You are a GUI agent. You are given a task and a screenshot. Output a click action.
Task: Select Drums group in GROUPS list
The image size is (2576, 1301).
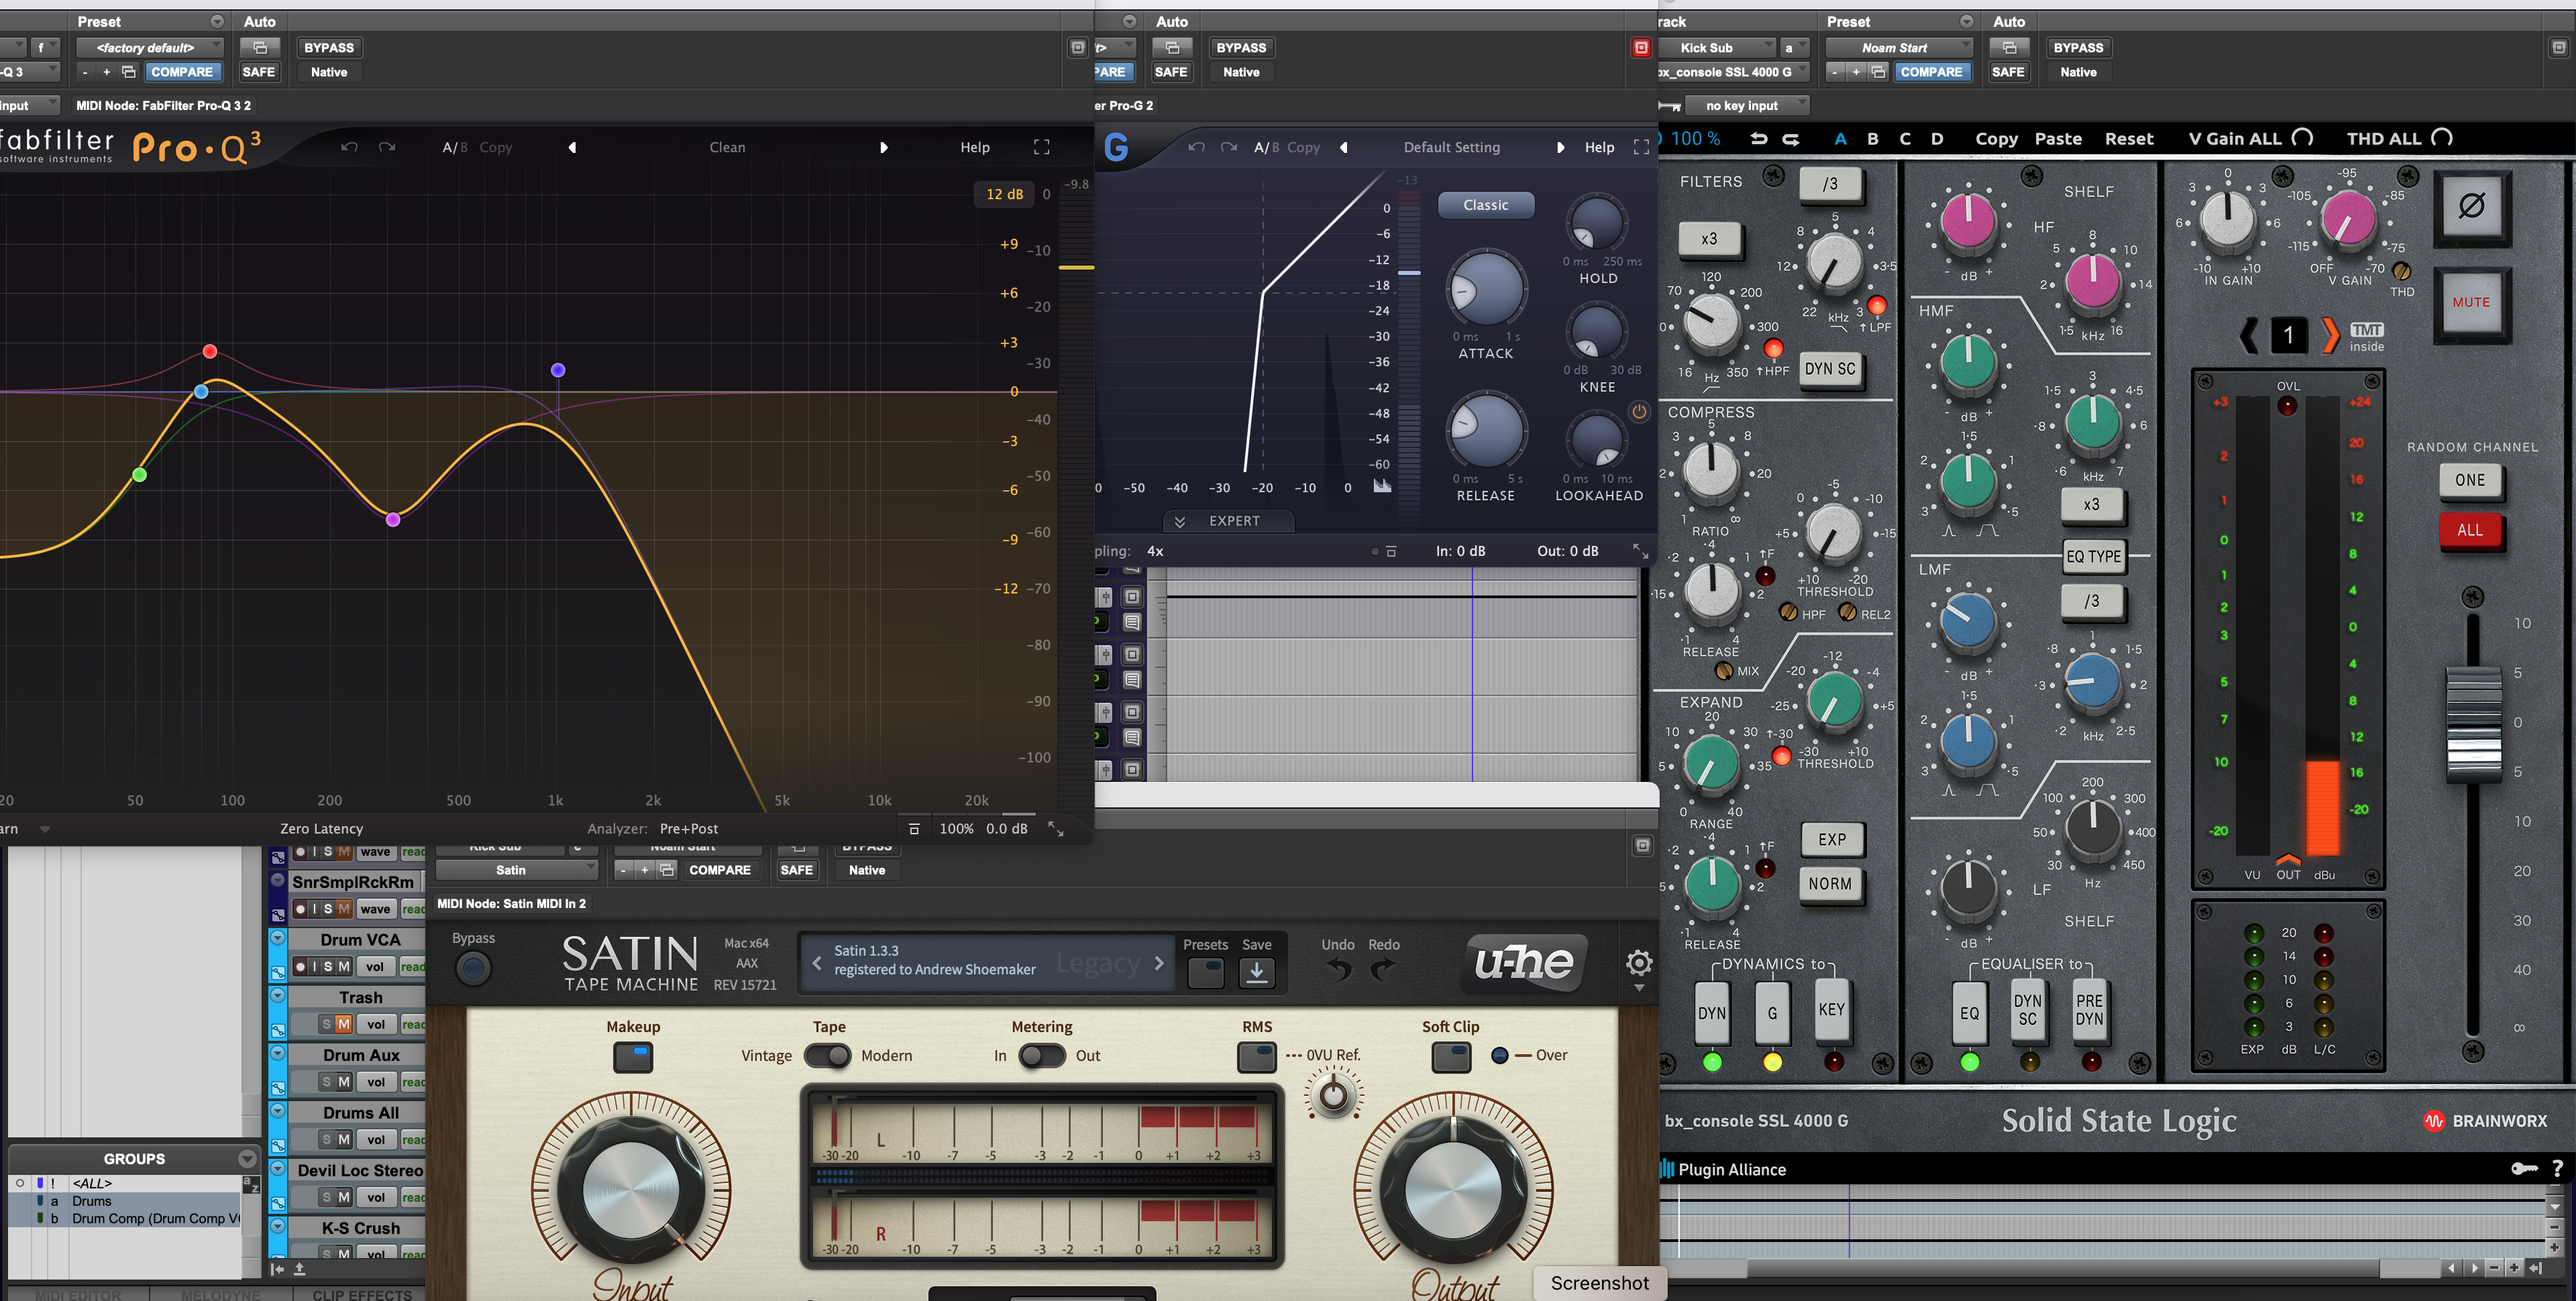(92, 1201)
